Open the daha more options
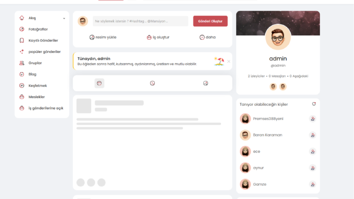 [x=208, y=37]
